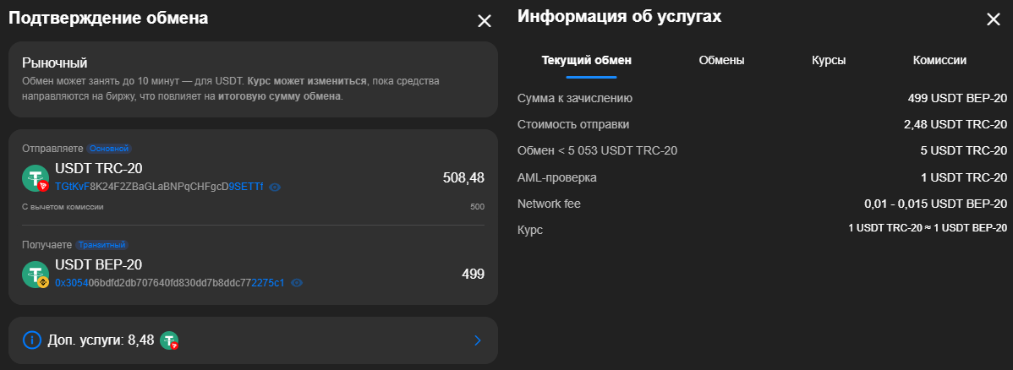Click the Tether icon after Доп. услуги: 8,48
Screen dimensions: 1013x370
pyautogui.click(x=169, y=340)
